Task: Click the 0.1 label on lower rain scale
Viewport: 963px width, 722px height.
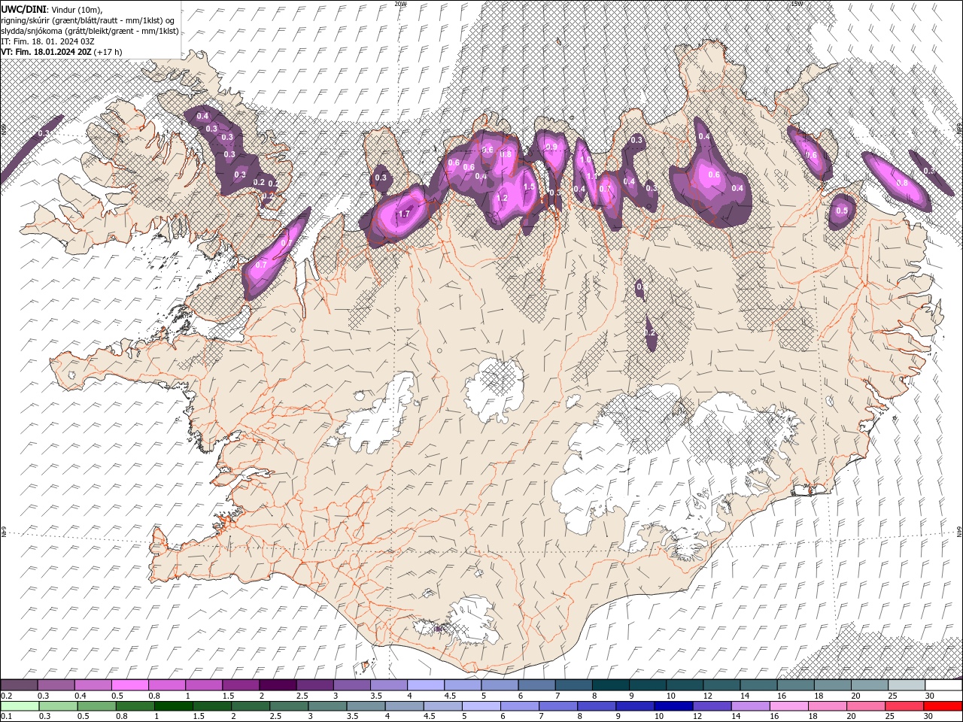Action: 6,716
